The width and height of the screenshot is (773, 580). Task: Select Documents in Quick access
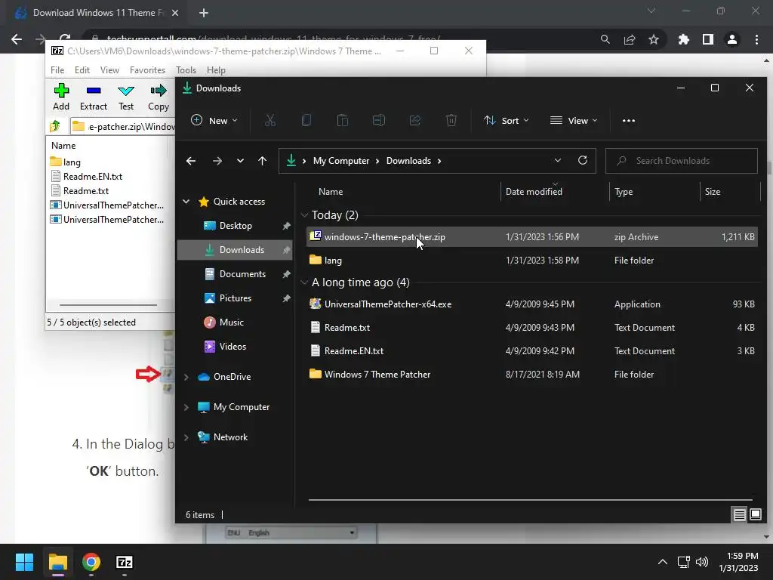click(x=236, y=273)
